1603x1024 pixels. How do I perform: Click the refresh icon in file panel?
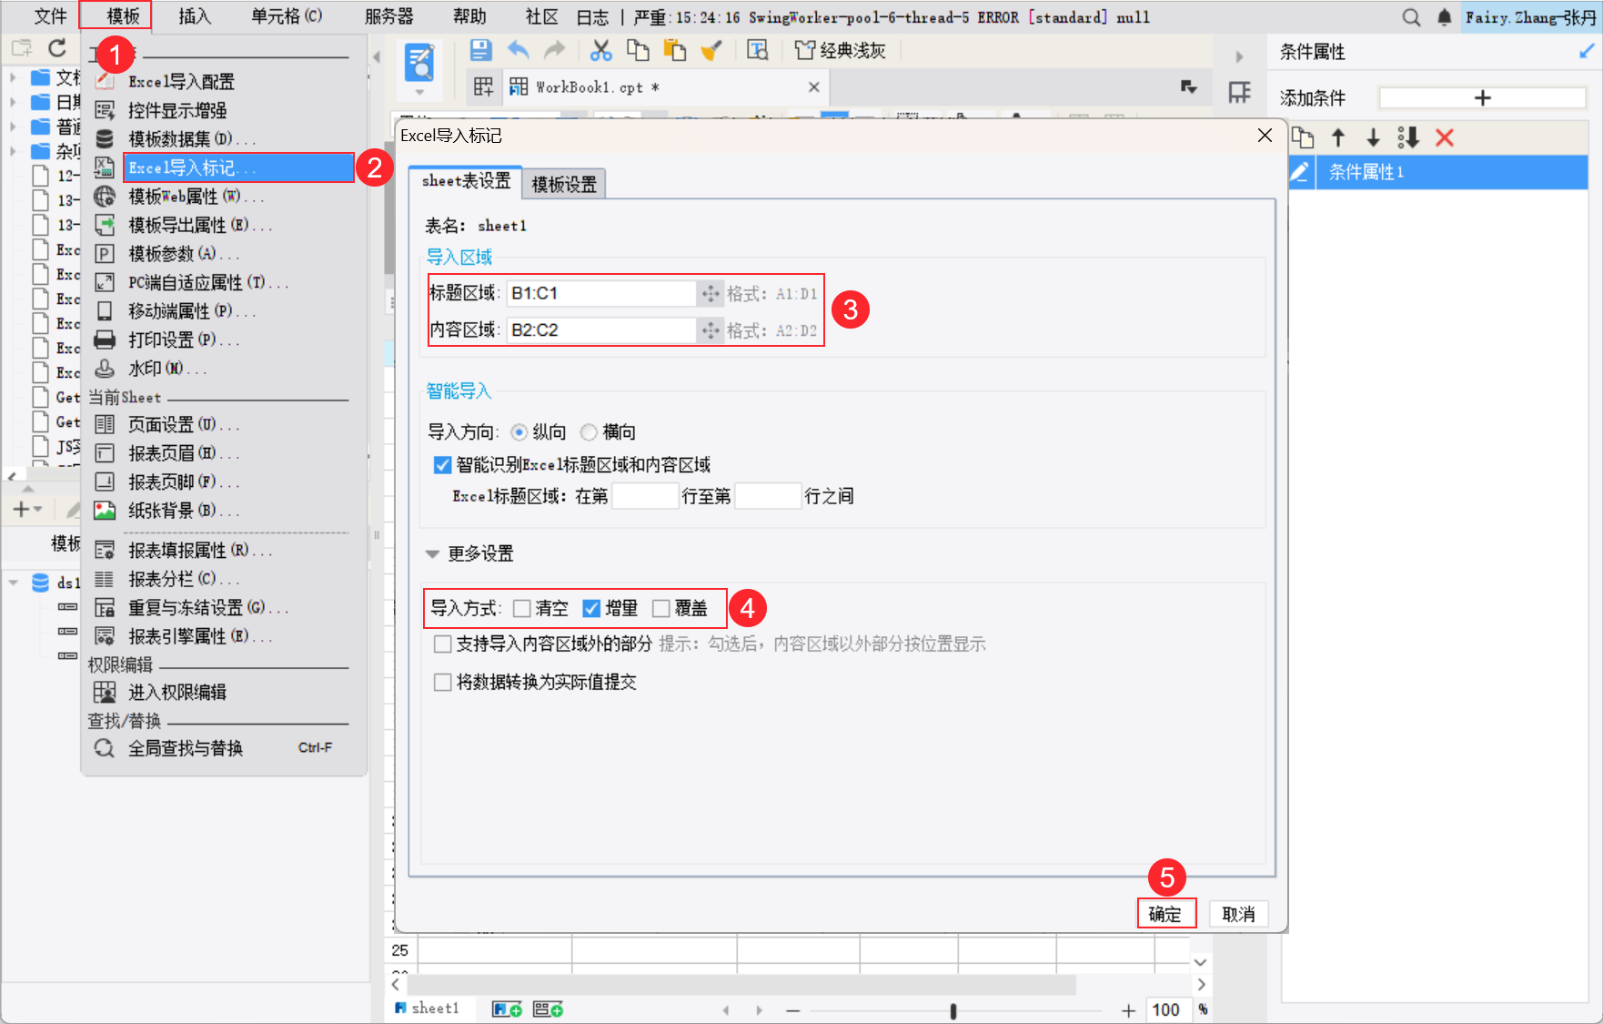click(57, 48)
